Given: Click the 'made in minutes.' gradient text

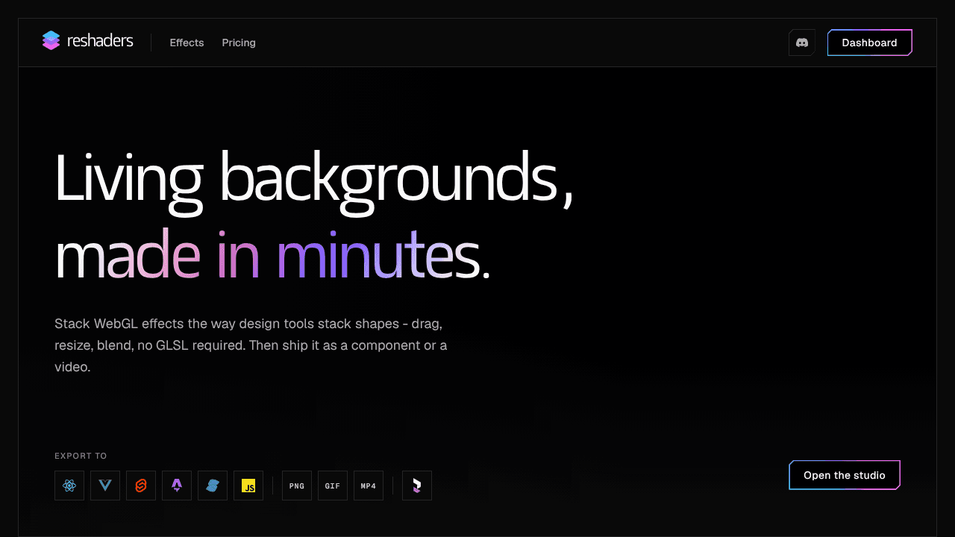Looking at the screenshot, I should pyautogui.click(x=272, y=254).
